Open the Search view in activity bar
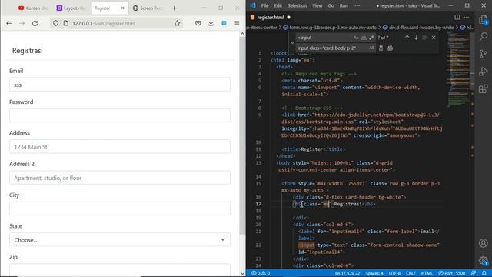This screenshot has height=277, width=492. click(x=484, y=37)
